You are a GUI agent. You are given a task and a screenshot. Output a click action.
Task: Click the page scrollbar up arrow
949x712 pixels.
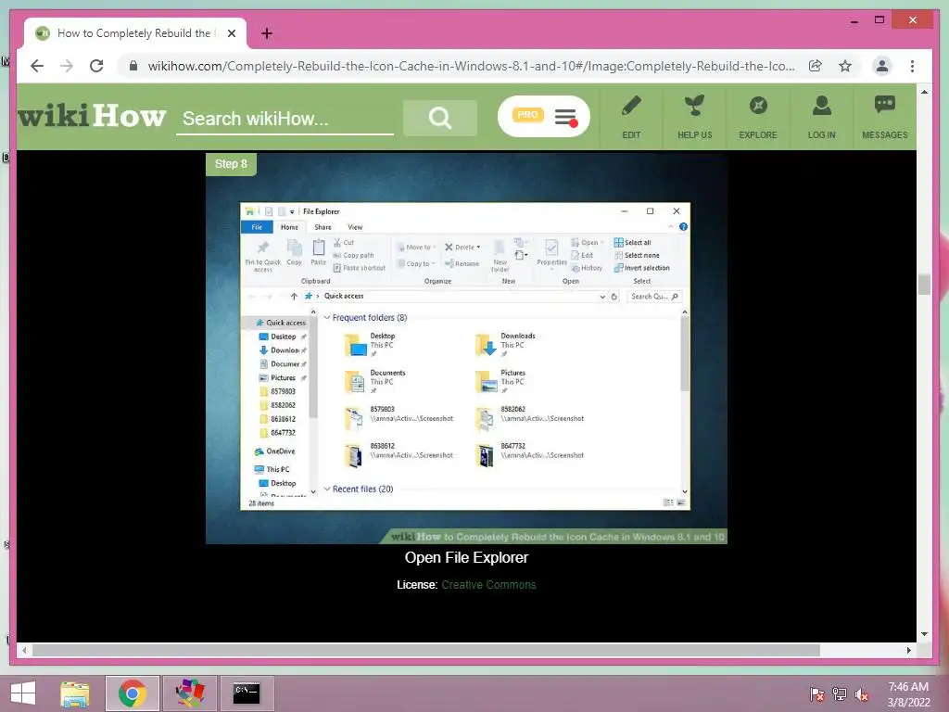pos(924,92)
